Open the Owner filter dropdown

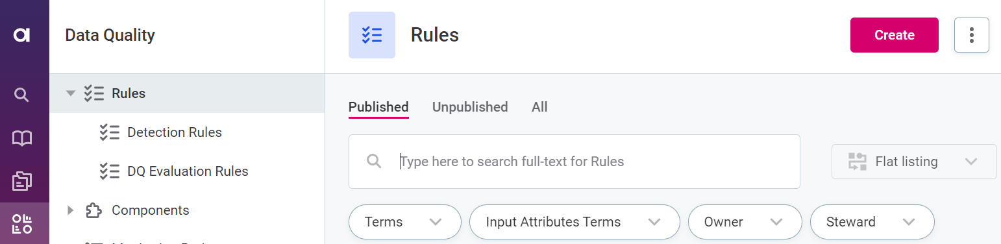point(745,222)
